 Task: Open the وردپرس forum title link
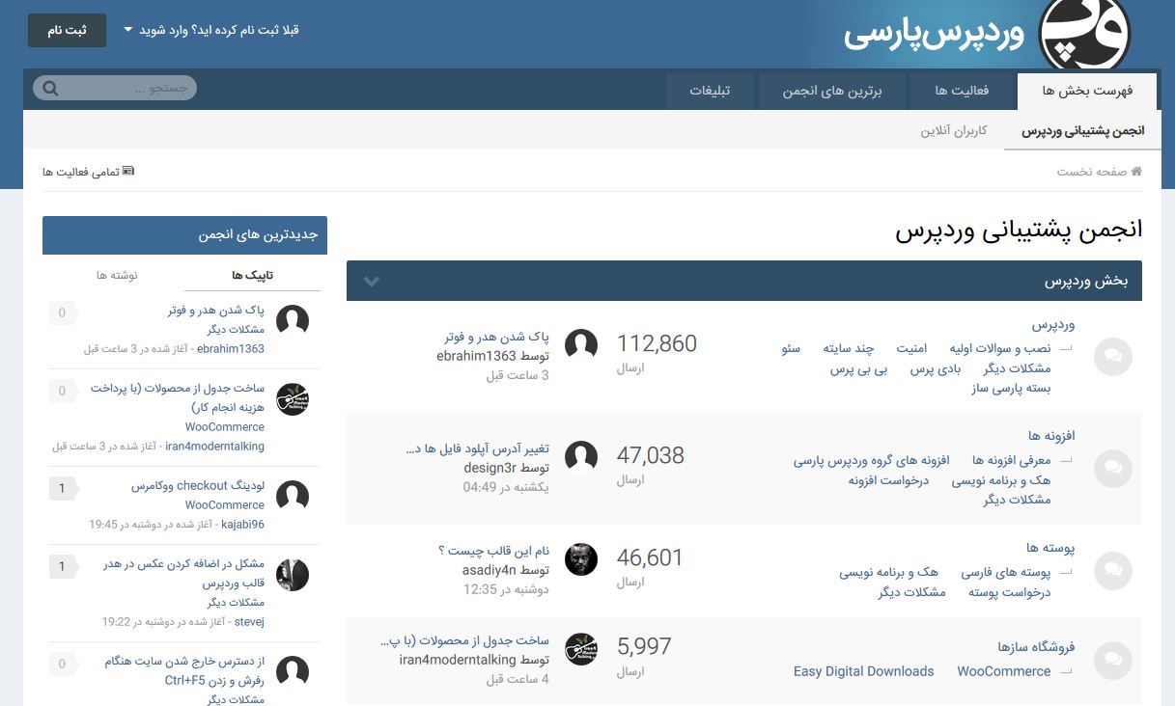[1053, 325]
